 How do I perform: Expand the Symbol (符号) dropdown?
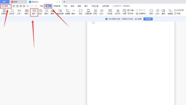point(151,12)
